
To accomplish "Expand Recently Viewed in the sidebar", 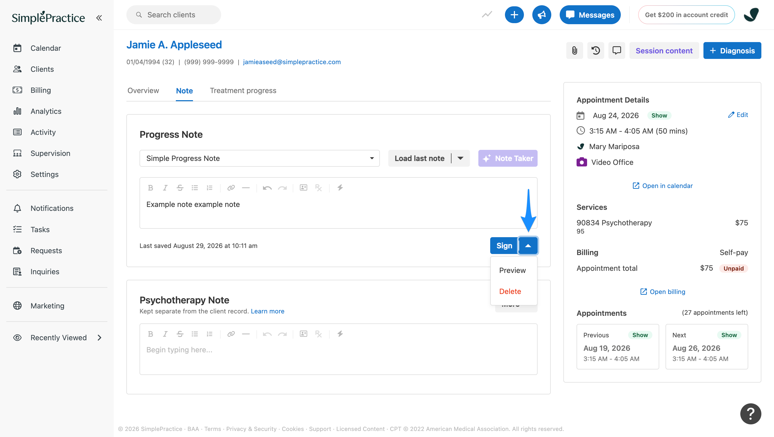I will click(100, 338).
